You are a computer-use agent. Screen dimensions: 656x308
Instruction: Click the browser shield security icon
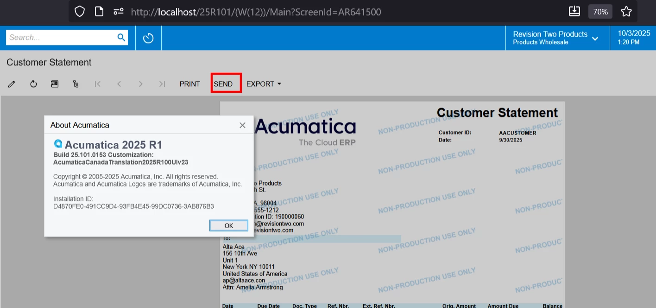click(x=80, y=12)
